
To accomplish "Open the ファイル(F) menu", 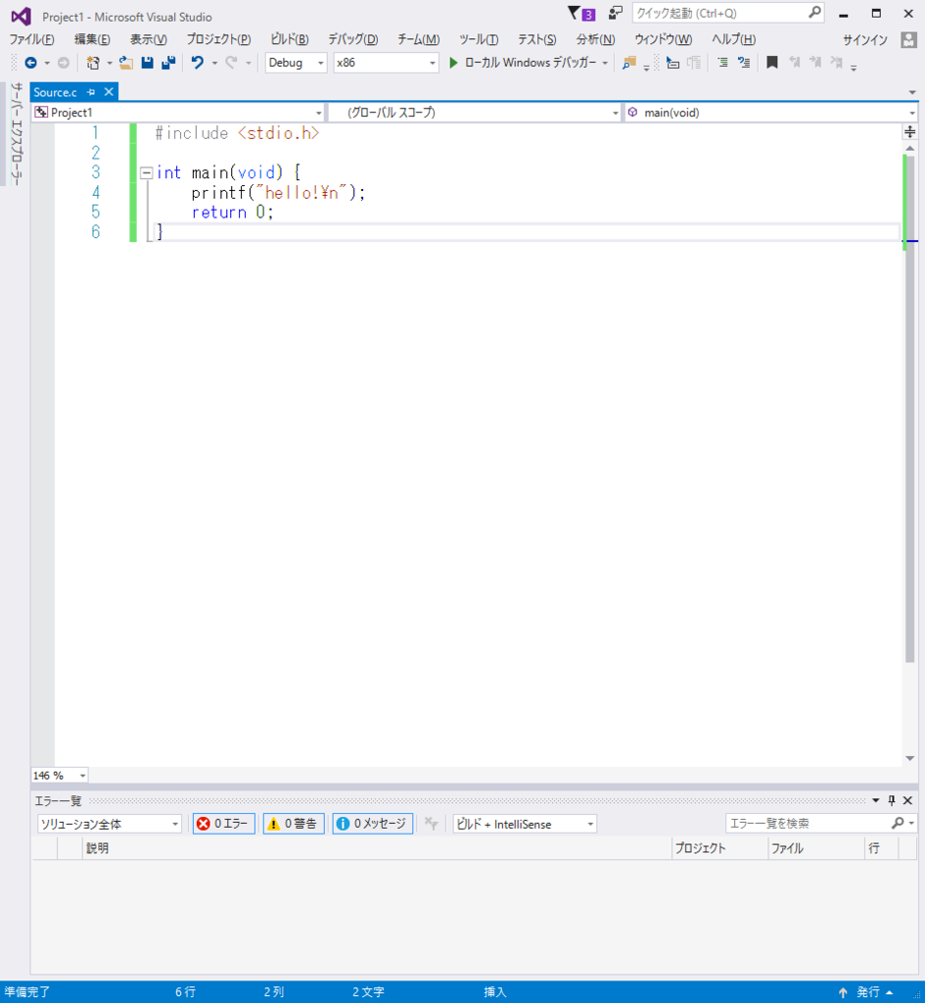I will [32, 39].
